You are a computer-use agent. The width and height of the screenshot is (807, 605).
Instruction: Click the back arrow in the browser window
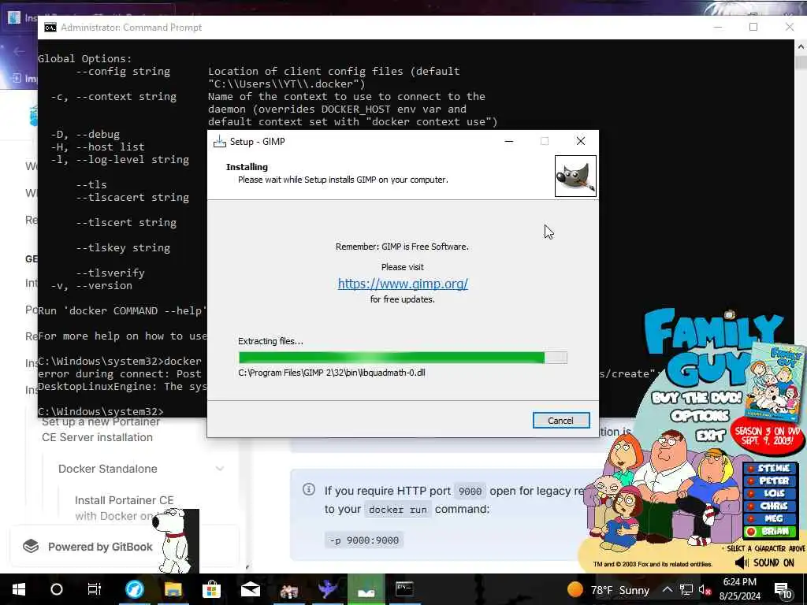19,51
